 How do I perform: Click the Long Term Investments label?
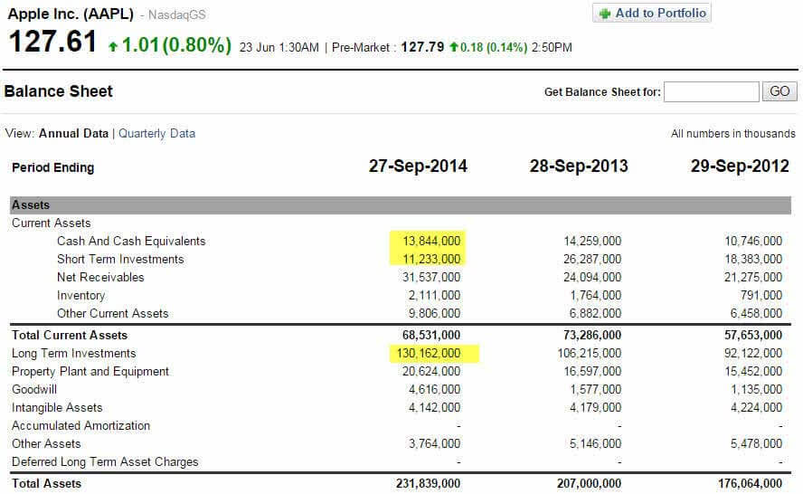coord(74,353)
